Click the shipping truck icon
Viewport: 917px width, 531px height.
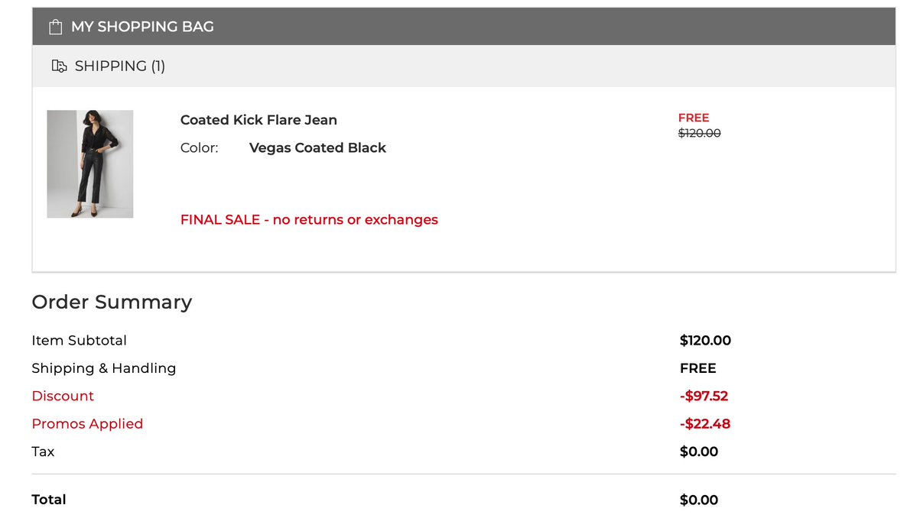59,66
